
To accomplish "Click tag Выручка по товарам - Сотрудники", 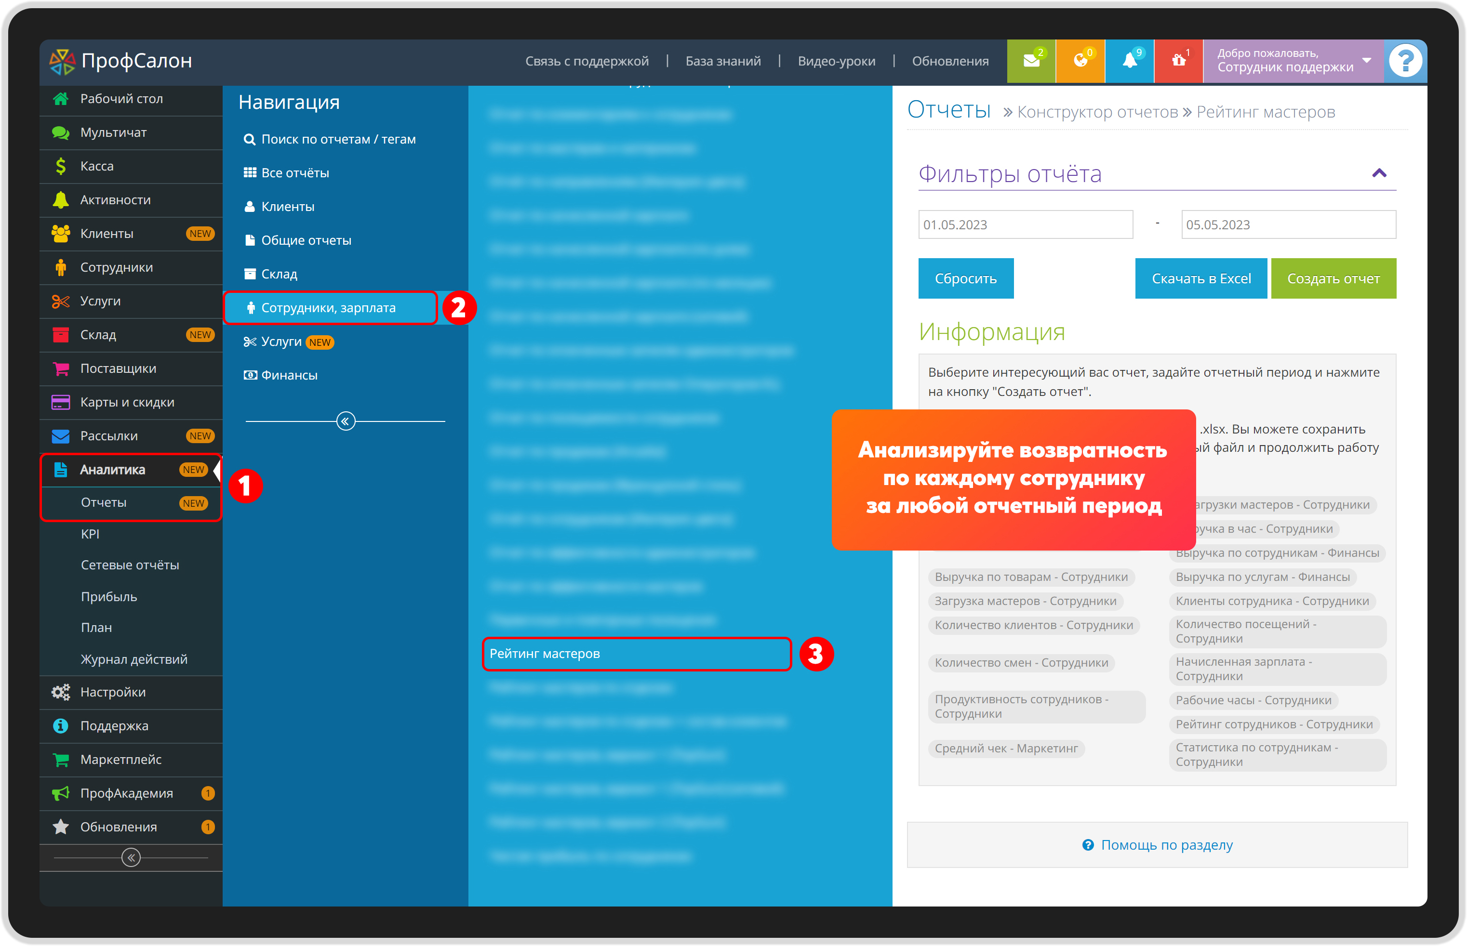I will [1031, 578].
